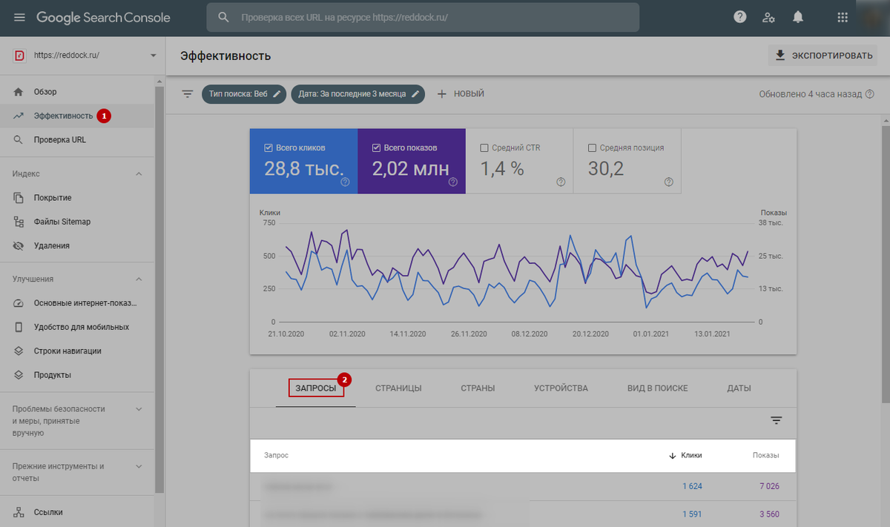Expand the Проблемы безопасности section
This screenshot has height=527, width=890.
(138, 408)
